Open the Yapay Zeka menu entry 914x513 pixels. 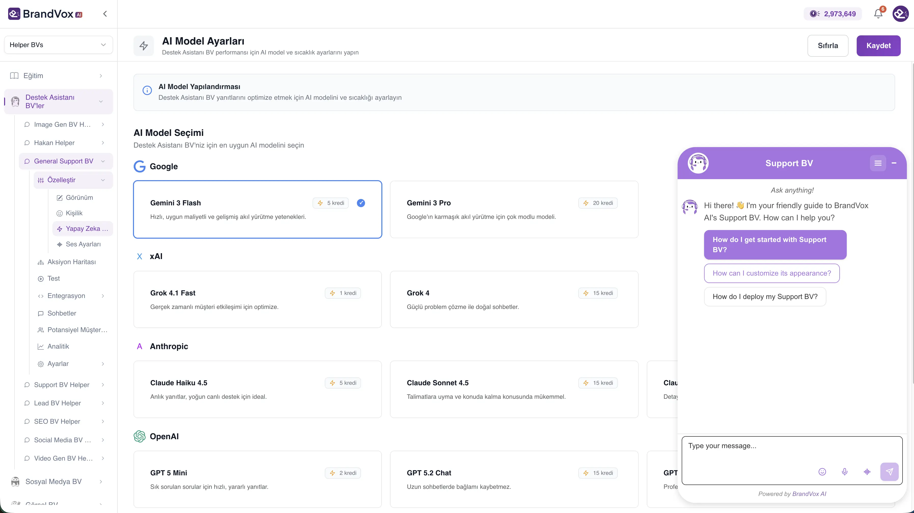[83, 229]
